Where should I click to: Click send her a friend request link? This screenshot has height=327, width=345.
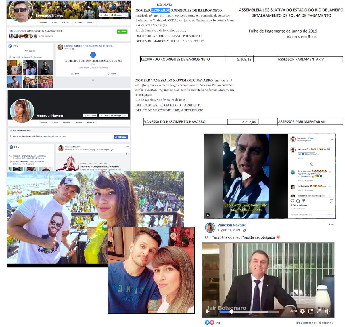[x=55, y=136]
